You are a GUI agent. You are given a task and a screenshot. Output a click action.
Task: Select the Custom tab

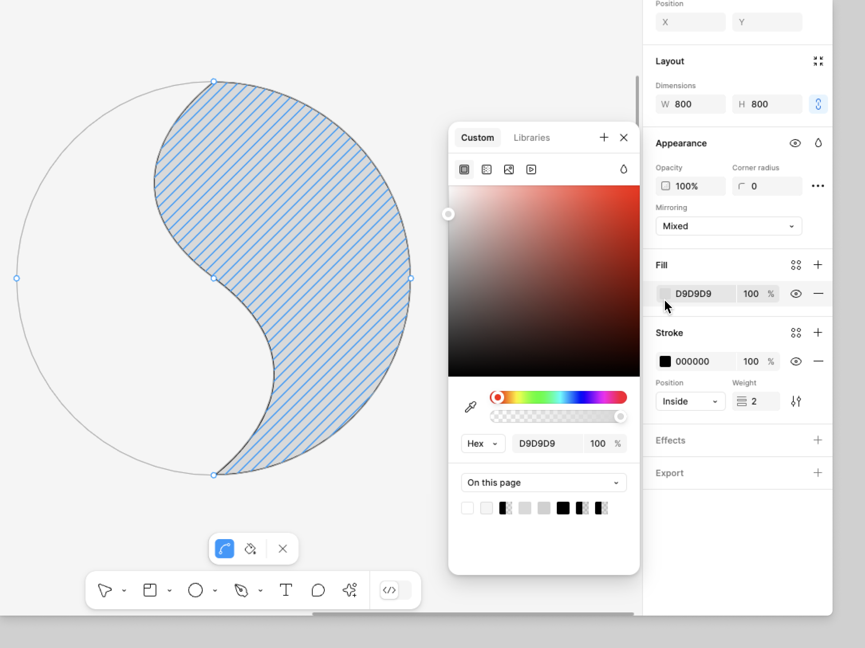tap(477, 138)
